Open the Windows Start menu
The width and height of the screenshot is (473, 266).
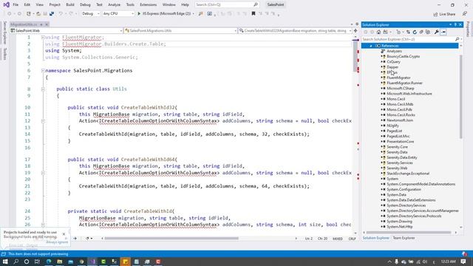pyautogui.click(x=5, y=262)
